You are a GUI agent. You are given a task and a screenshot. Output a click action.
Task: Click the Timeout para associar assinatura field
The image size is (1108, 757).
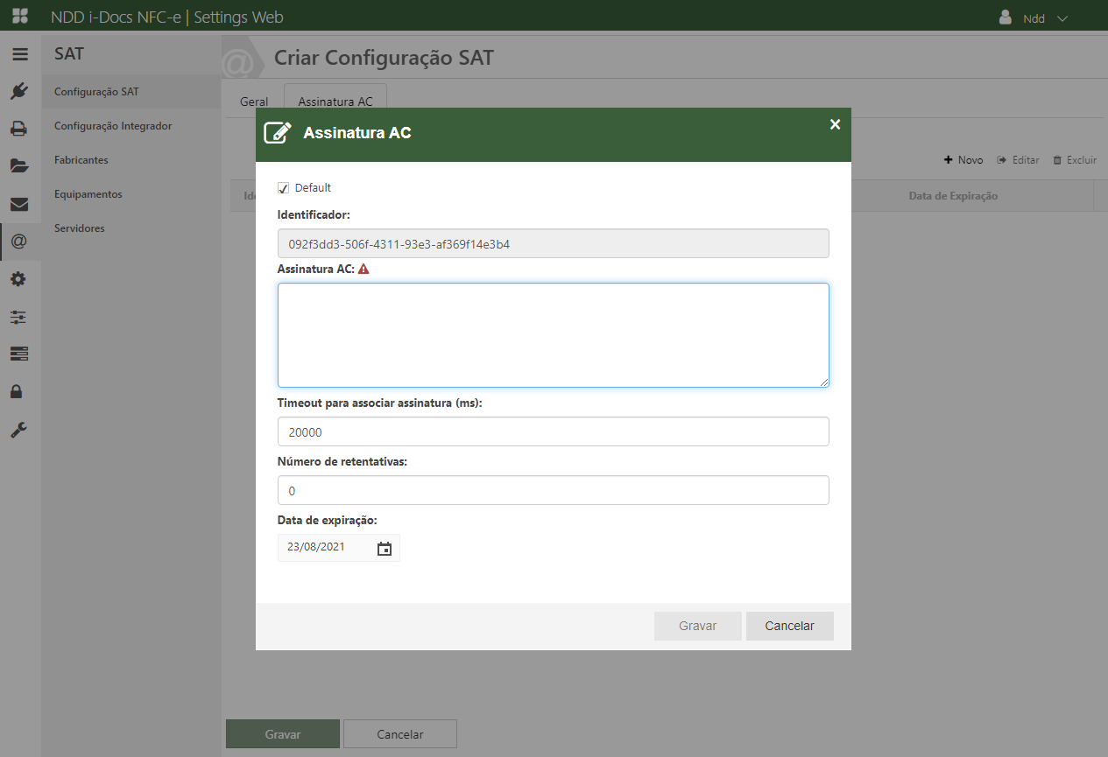pos(554,431)
